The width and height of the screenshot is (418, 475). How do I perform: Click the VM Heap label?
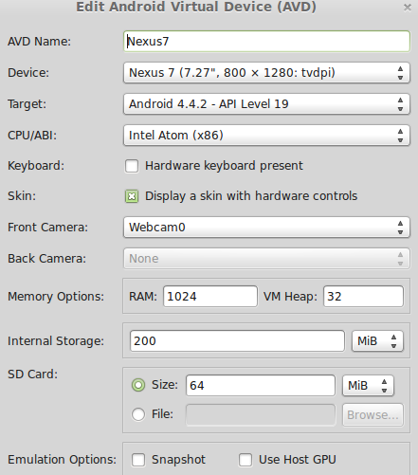click(290, 297)
